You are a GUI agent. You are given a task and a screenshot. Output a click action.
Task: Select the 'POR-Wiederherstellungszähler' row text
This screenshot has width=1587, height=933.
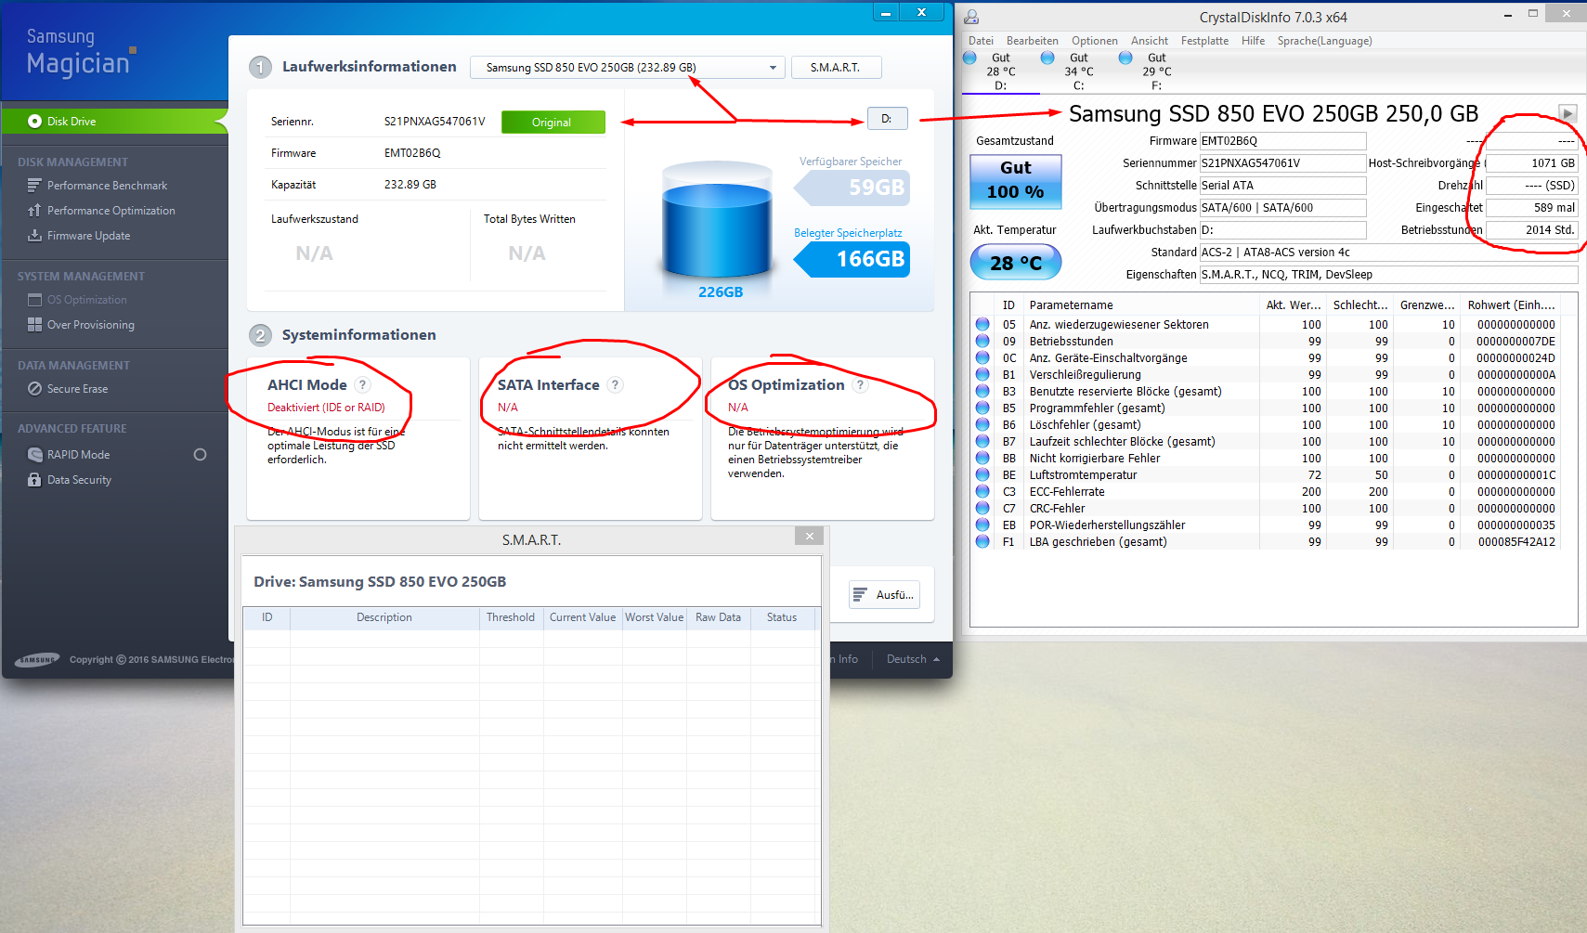tap(1107, 525)
